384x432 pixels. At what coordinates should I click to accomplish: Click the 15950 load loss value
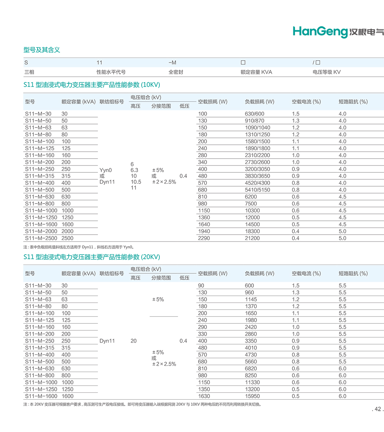point(252,396)
